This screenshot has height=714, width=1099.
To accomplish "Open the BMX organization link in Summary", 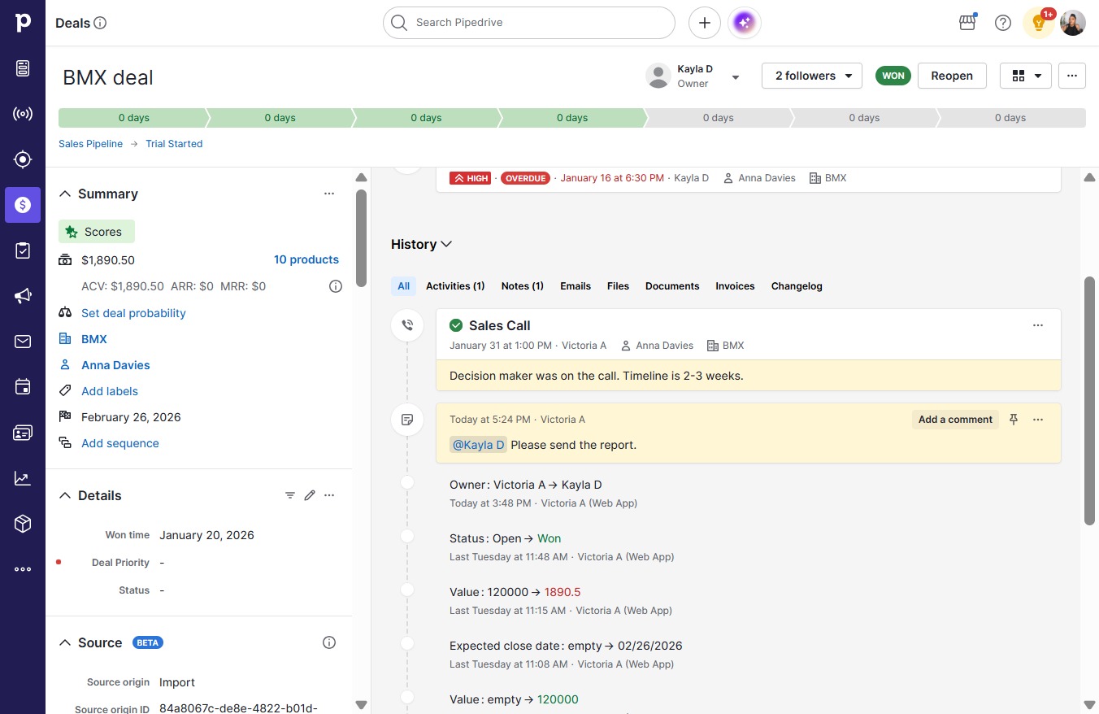I will (94, 339).
